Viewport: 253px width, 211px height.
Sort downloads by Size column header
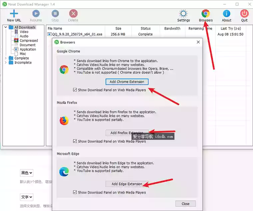(118, 29)
